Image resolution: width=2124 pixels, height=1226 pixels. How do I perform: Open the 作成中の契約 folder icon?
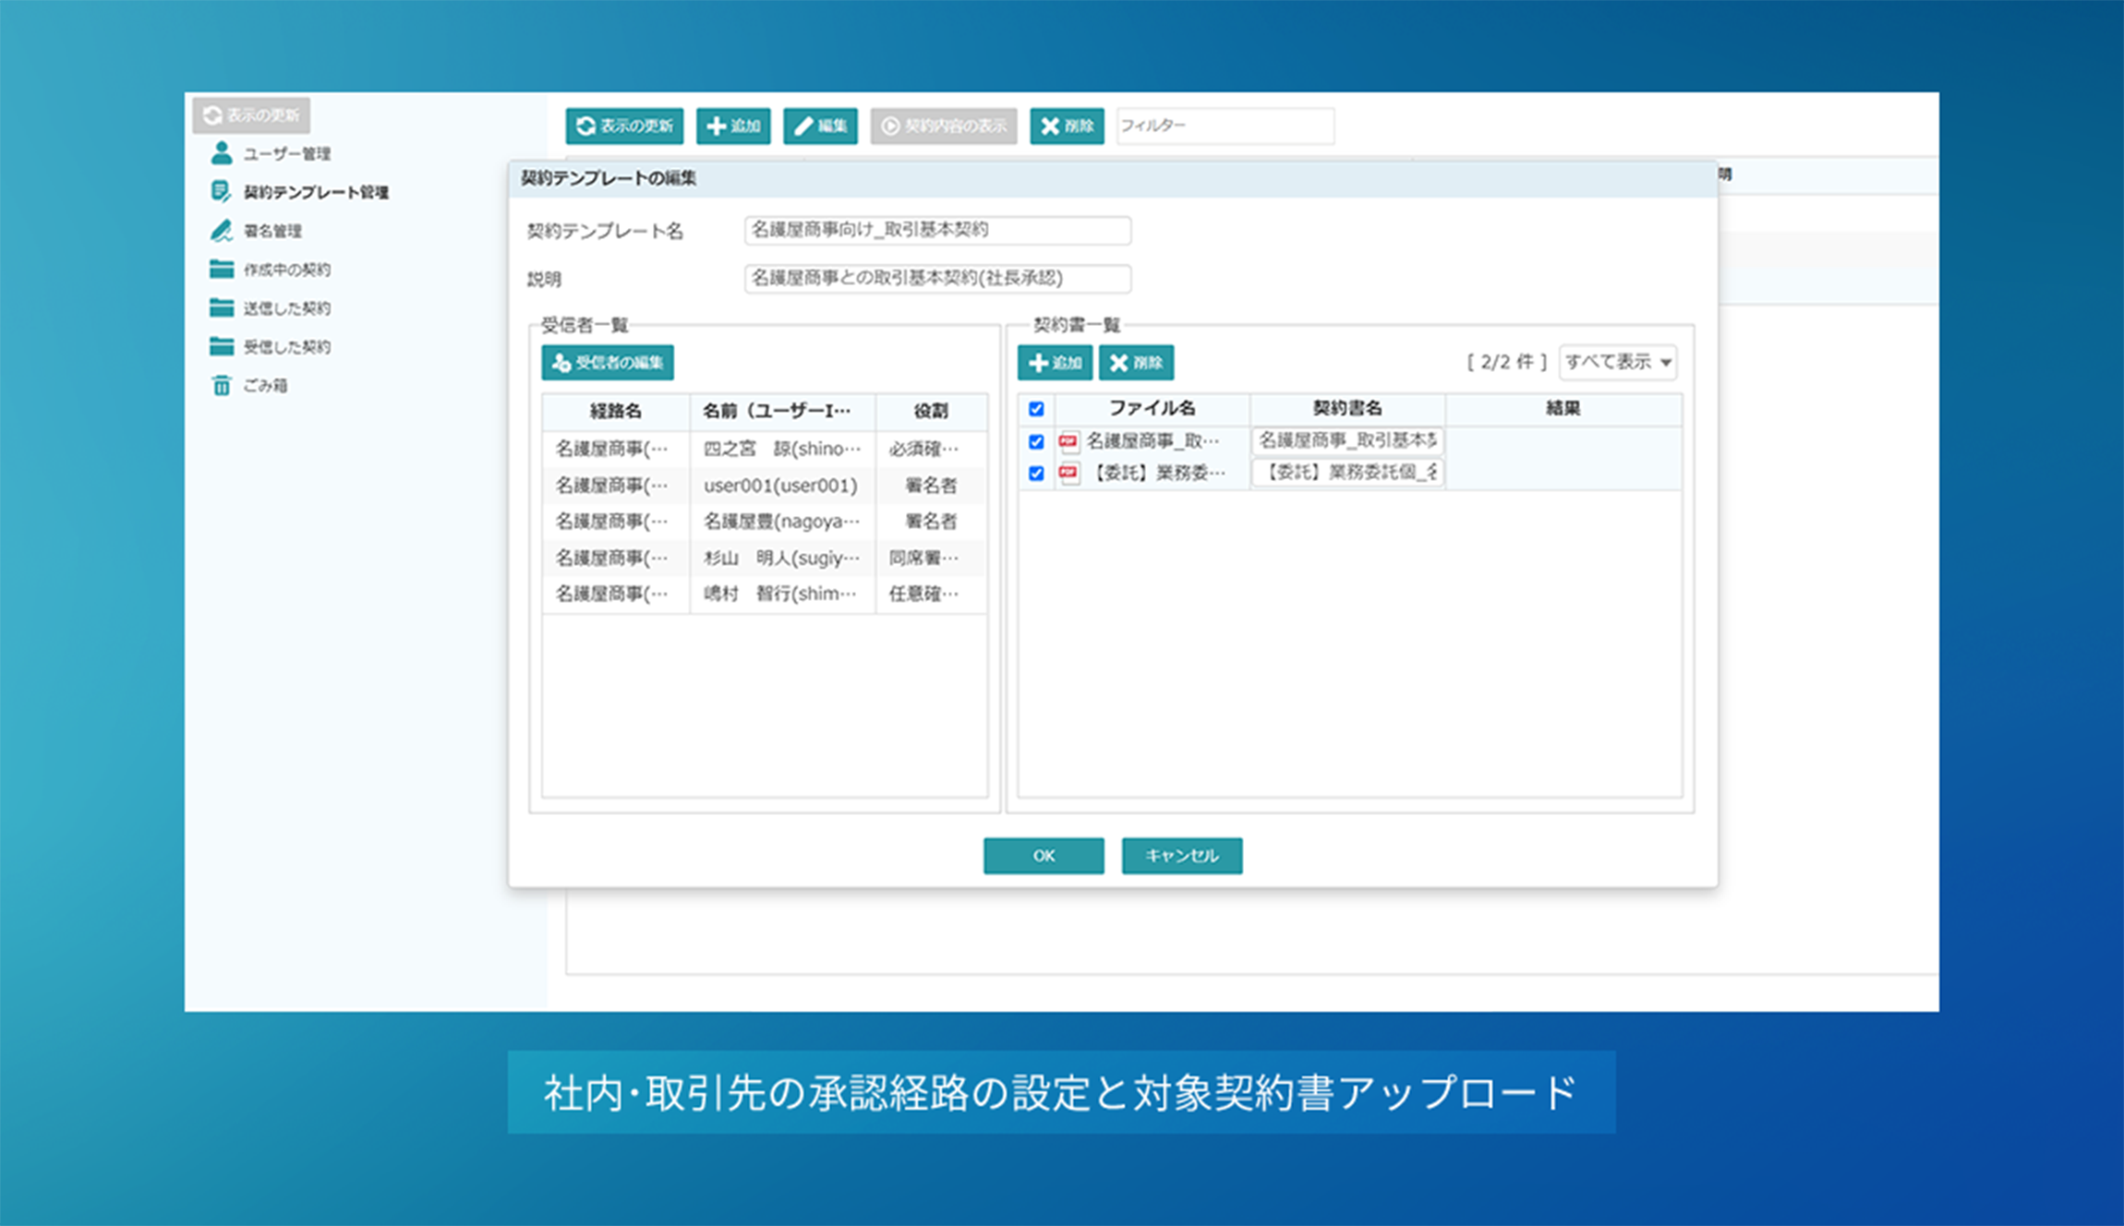click(222, 269)
